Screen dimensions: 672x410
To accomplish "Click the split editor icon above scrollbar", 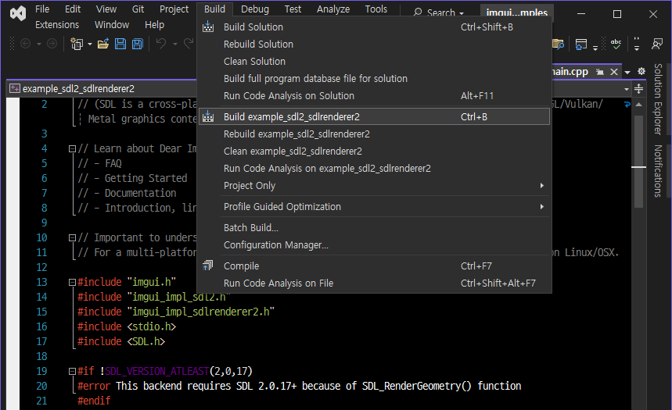I will (x=638, y=88).
